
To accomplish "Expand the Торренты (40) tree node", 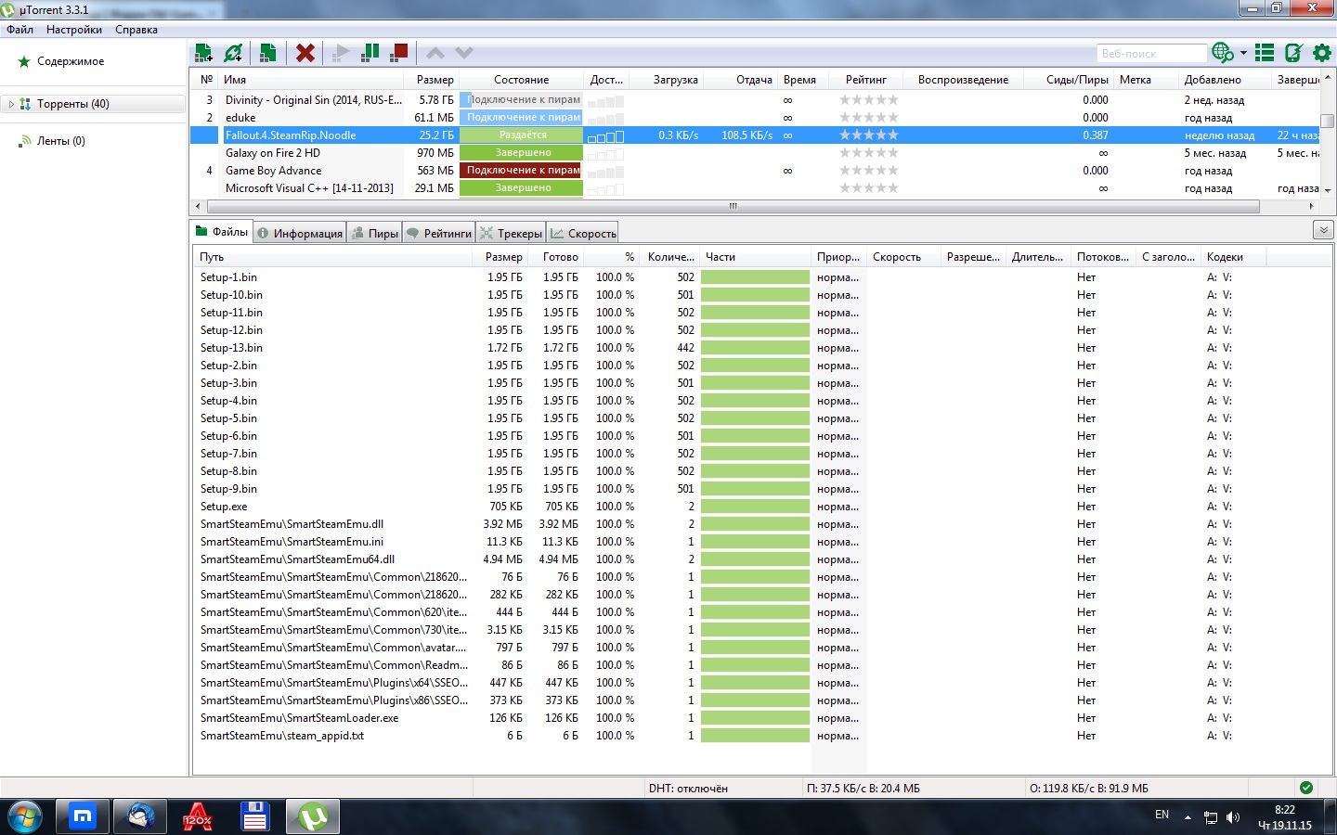I will pyautogui.click(x=11, y=104).
